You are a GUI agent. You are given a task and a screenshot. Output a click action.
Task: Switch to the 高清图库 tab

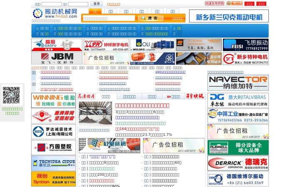[86, 96]
